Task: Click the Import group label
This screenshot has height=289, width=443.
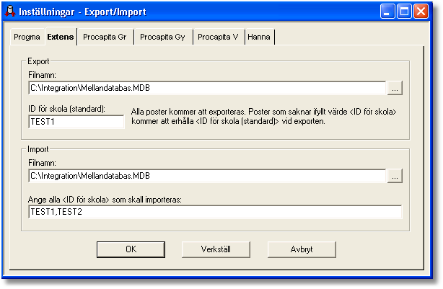Action: point(38,149)
